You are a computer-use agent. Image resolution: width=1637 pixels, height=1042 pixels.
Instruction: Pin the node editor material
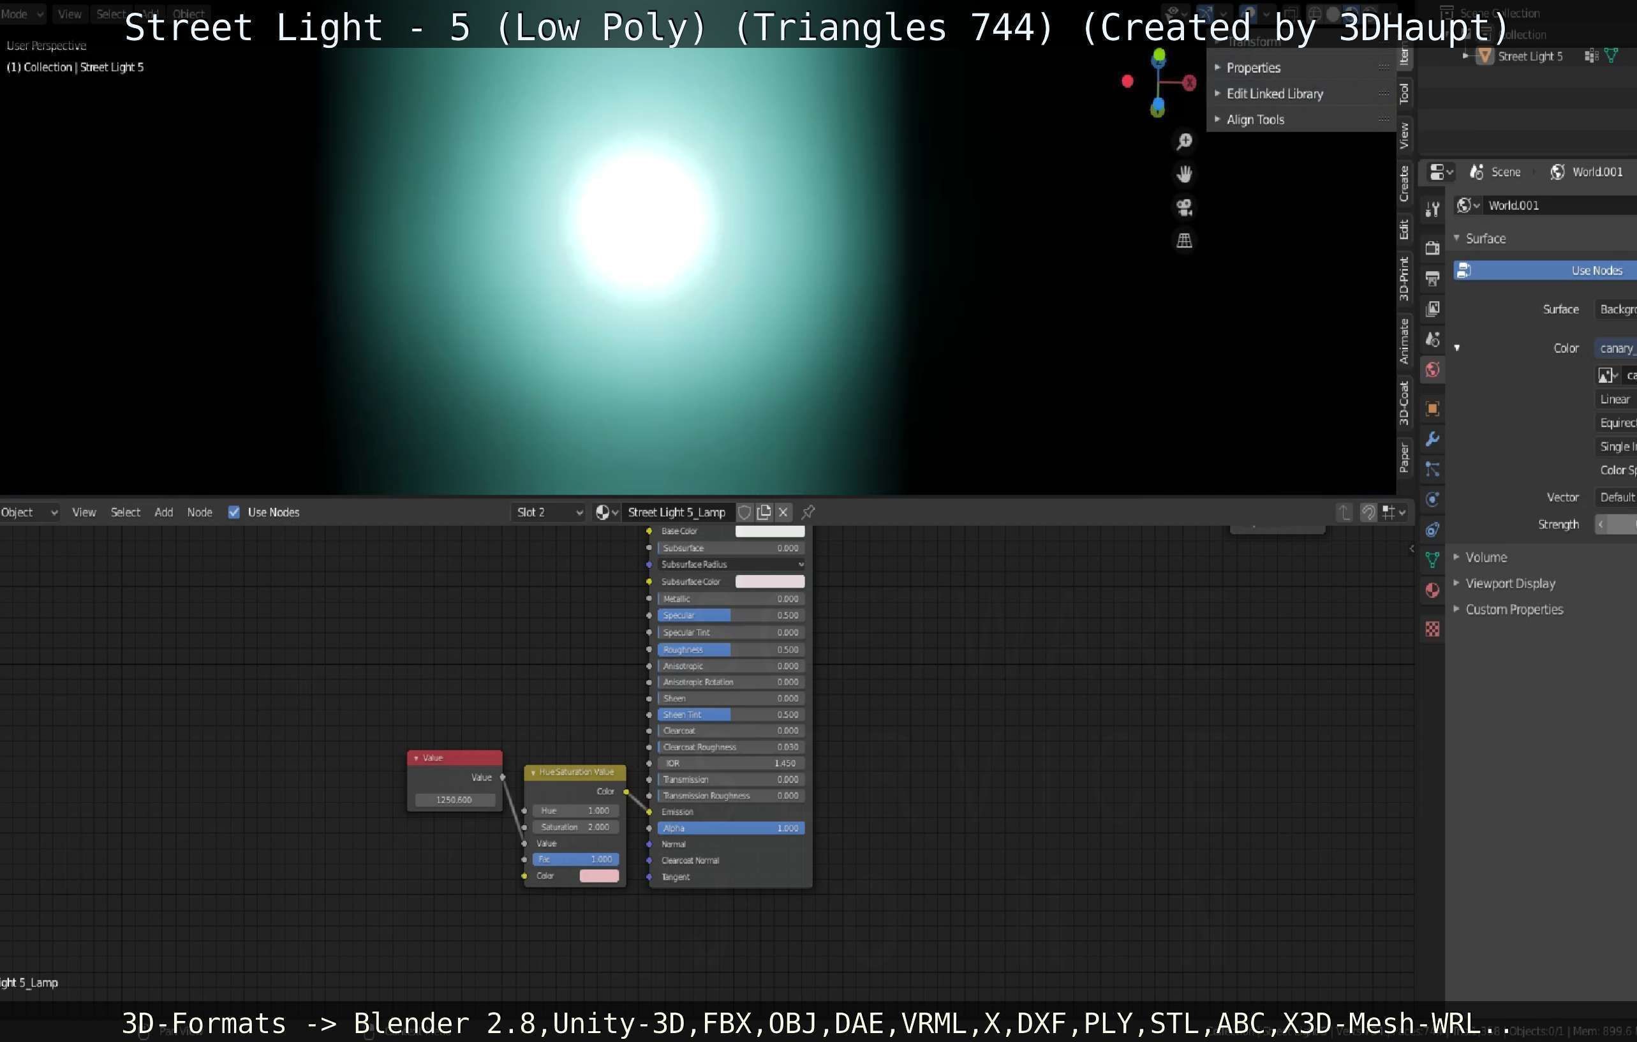click(808, 512)
